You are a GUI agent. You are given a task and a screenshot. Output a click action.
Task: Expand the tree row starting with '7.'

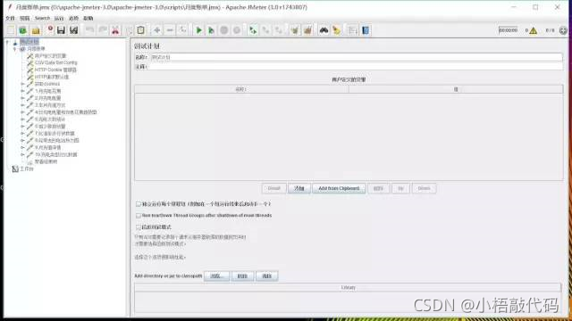coord(22,133)
